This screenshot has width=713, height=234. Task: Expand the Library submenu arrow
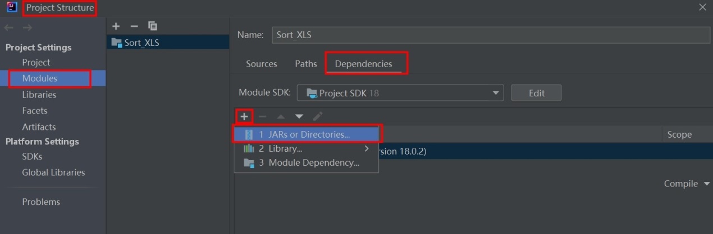pos(367,149)
